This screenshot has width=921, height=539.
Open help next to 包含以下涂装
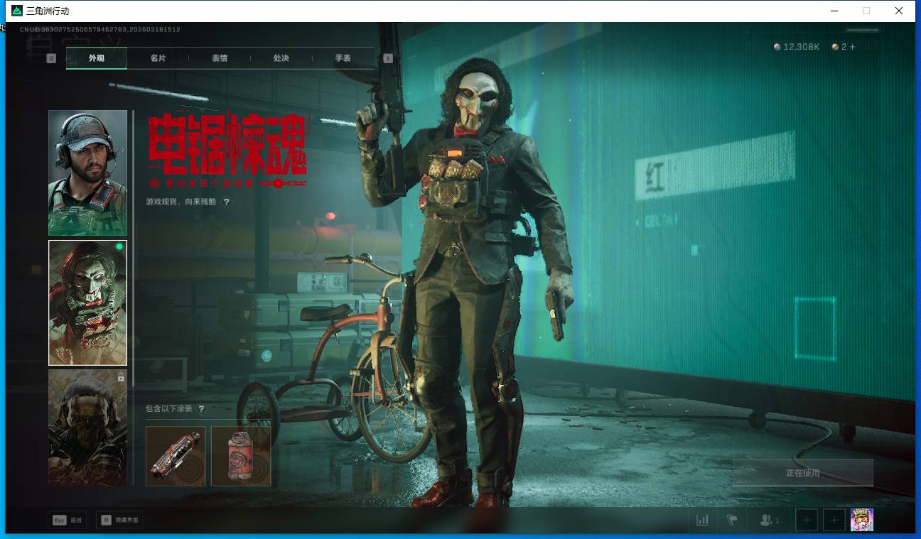[201, 409]
